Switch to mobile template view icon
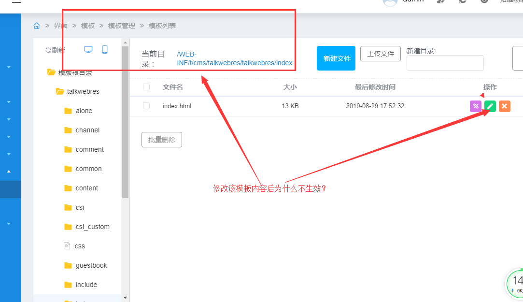This screenshot has width=523, height=302. (x=105, y=50)
